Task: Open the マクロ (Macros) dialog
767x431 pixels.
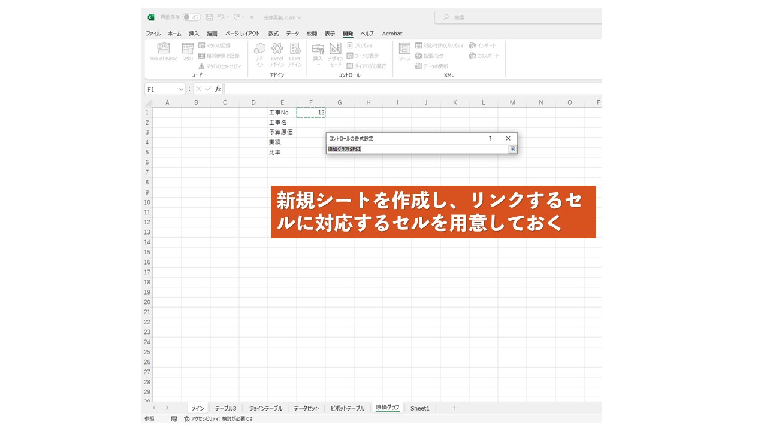Action: tap(188, 53)
